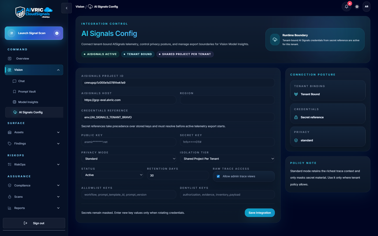The width and height of the screenshot is (378, 236).
Task: Click the Secret reference lock icon
Action: pos(296,117)
